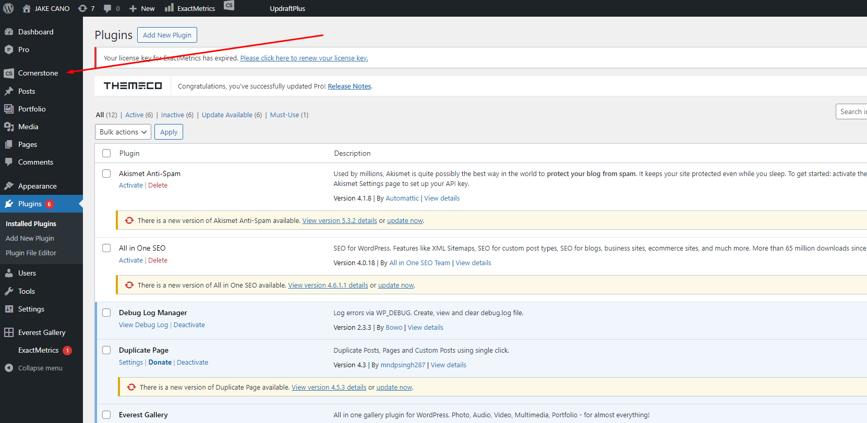Click the THEMECO logo
The height and width of the screenshot is (423, 867).
[x=133, y=86]
